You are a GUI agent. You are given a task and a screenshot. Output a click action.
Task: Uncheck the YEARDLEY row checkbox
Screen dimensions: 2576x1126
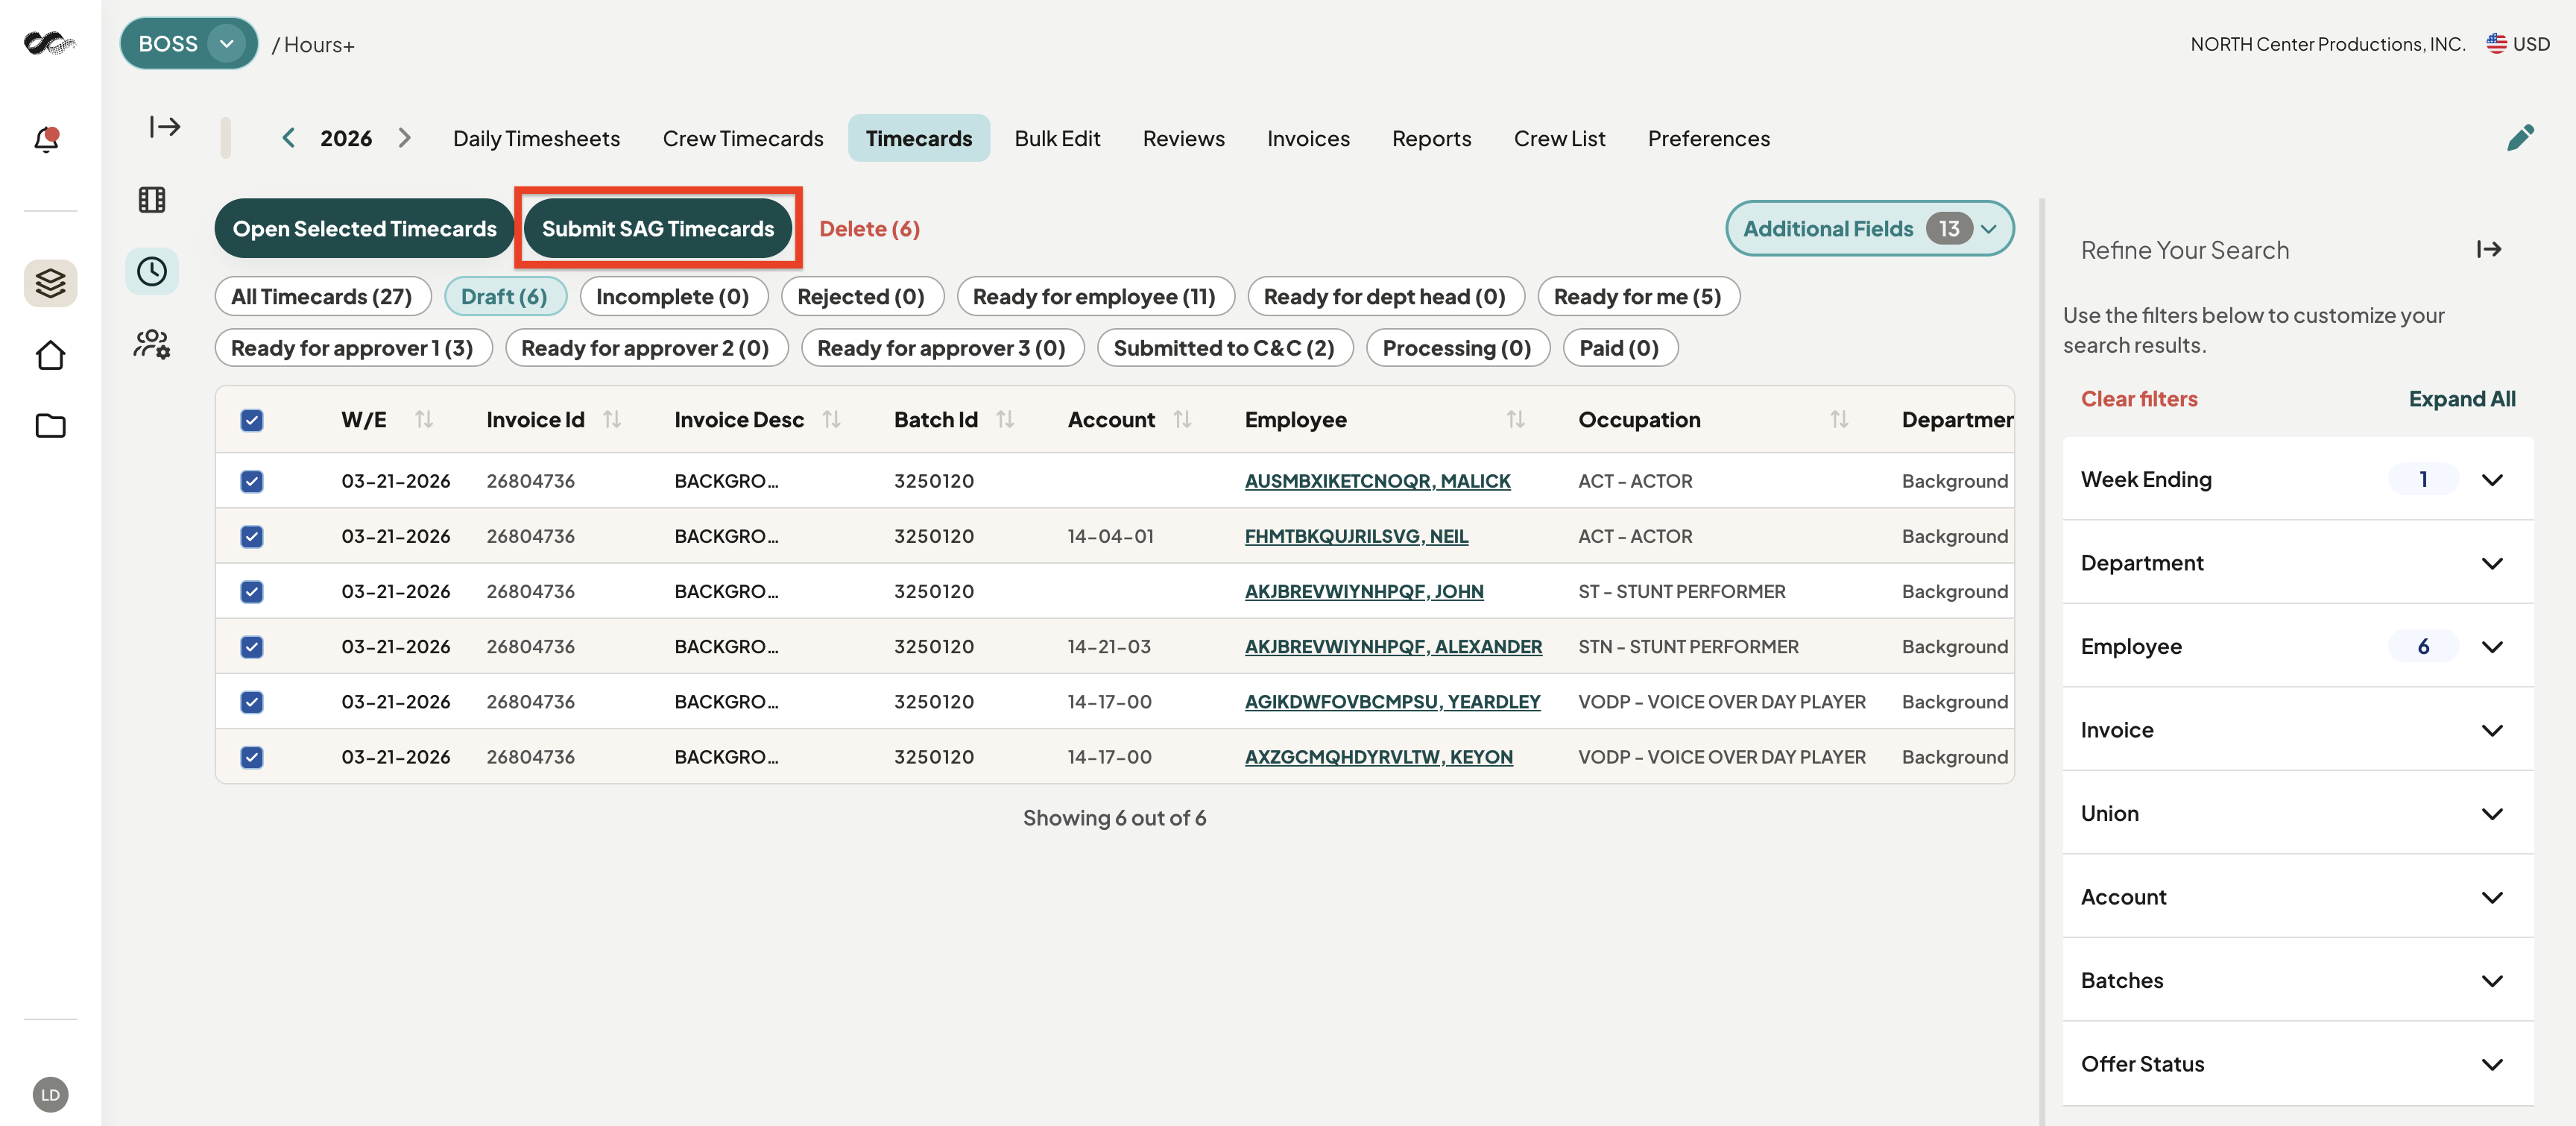(252, 701)
